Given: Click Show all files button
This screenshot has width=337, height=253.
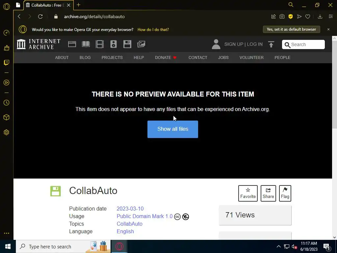Looking at the screenshot, I should 173,129.
